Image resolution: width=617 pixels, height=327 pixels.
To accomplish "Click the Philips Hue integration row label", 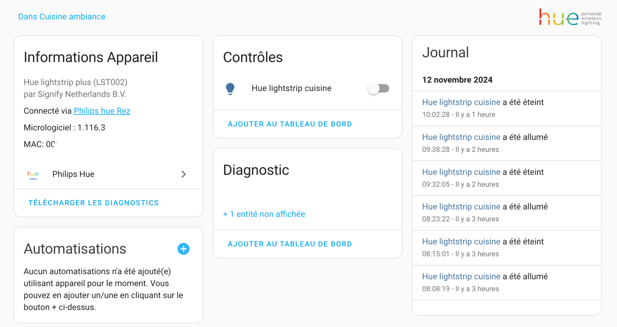I will pos(73,174).
